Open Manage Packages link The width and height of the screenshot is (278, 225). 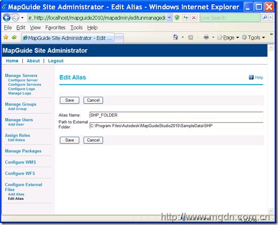tap(23, 151)
